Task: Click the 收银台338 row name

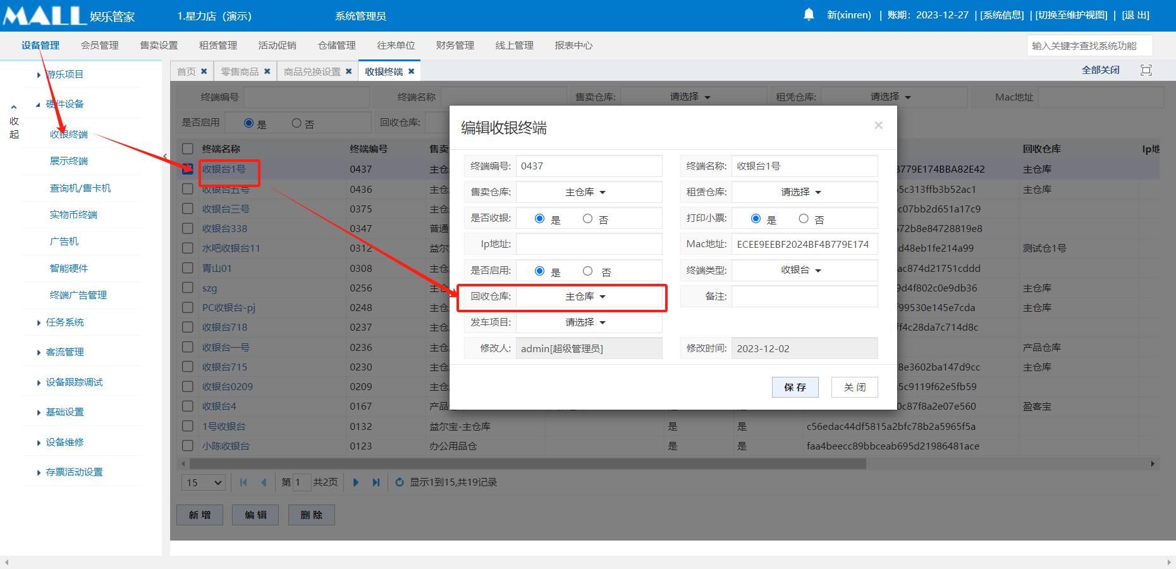Action: point(224,228)
